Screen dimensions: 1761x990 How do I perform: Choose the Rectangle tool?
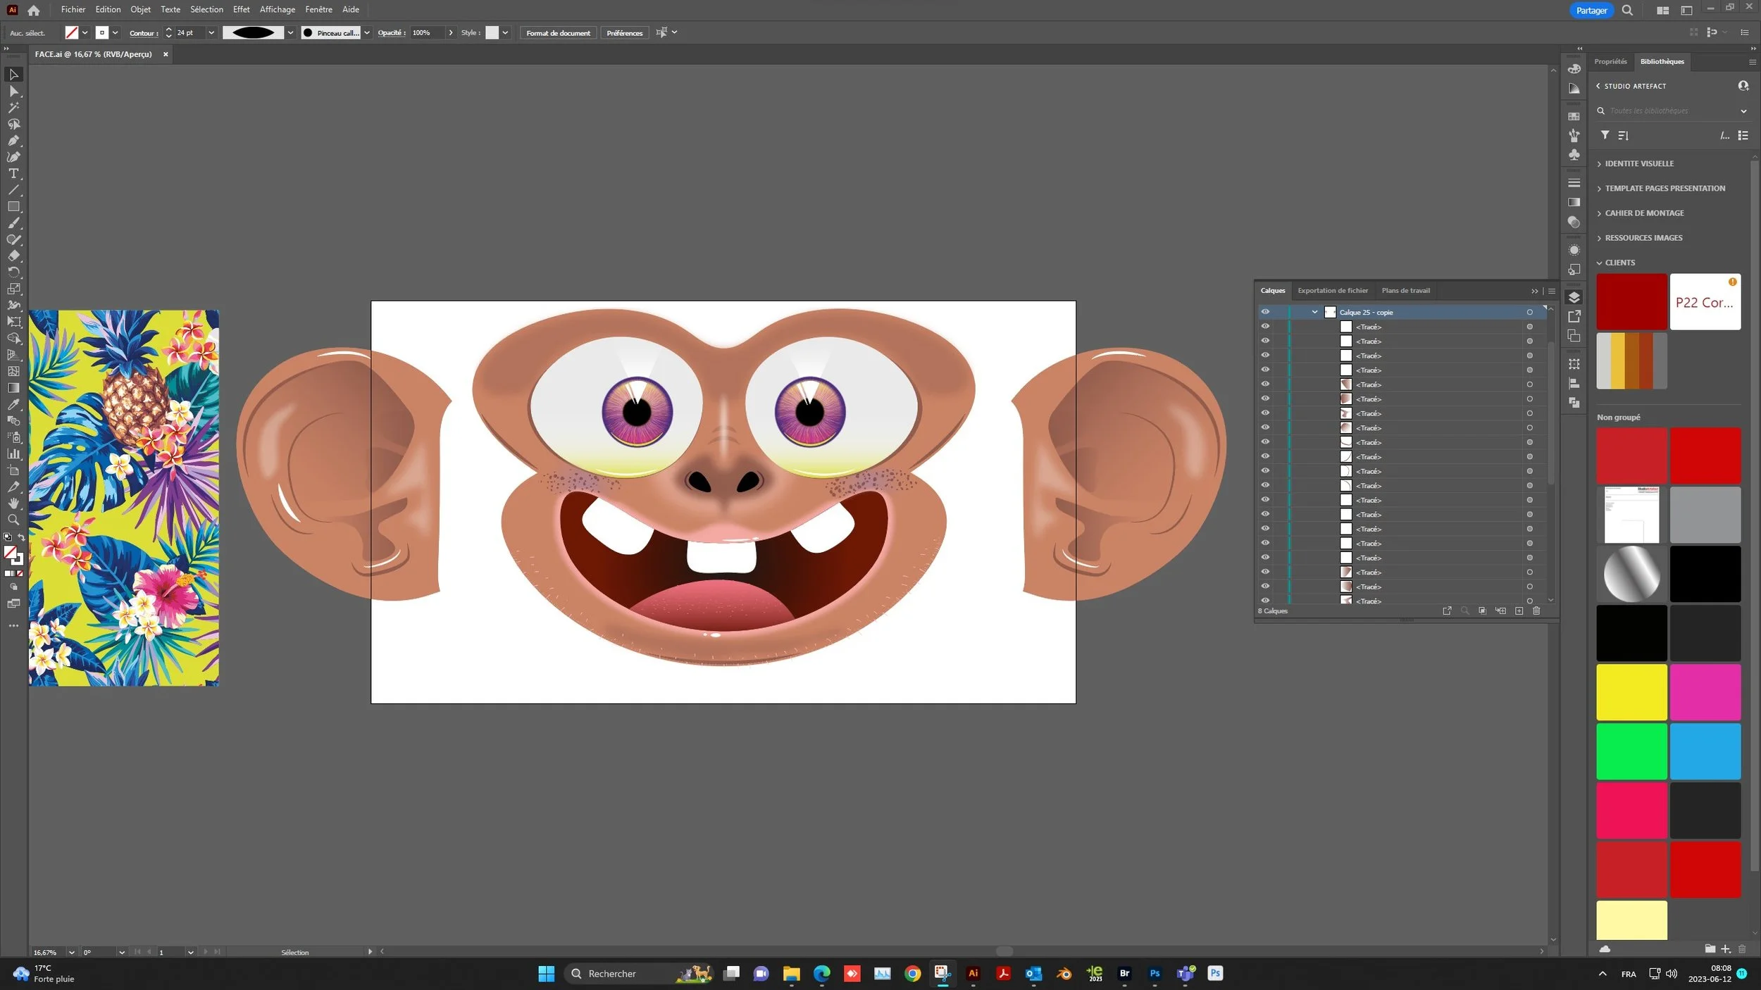13,207
